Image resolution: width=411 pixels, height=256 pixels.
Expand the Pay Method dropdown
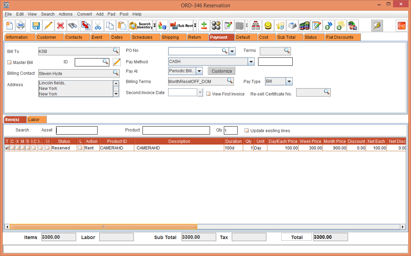pyautogui.click(x=251, y=62)
